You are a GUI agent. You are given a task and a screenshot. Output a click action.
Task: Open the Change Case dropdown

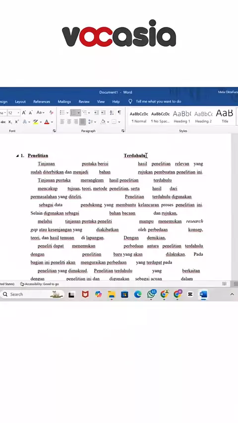40,112
